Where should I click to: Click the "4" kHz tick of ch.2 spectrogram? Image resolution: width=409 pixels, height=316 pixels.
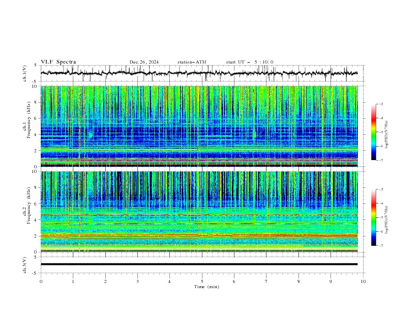tap(37, 220)
